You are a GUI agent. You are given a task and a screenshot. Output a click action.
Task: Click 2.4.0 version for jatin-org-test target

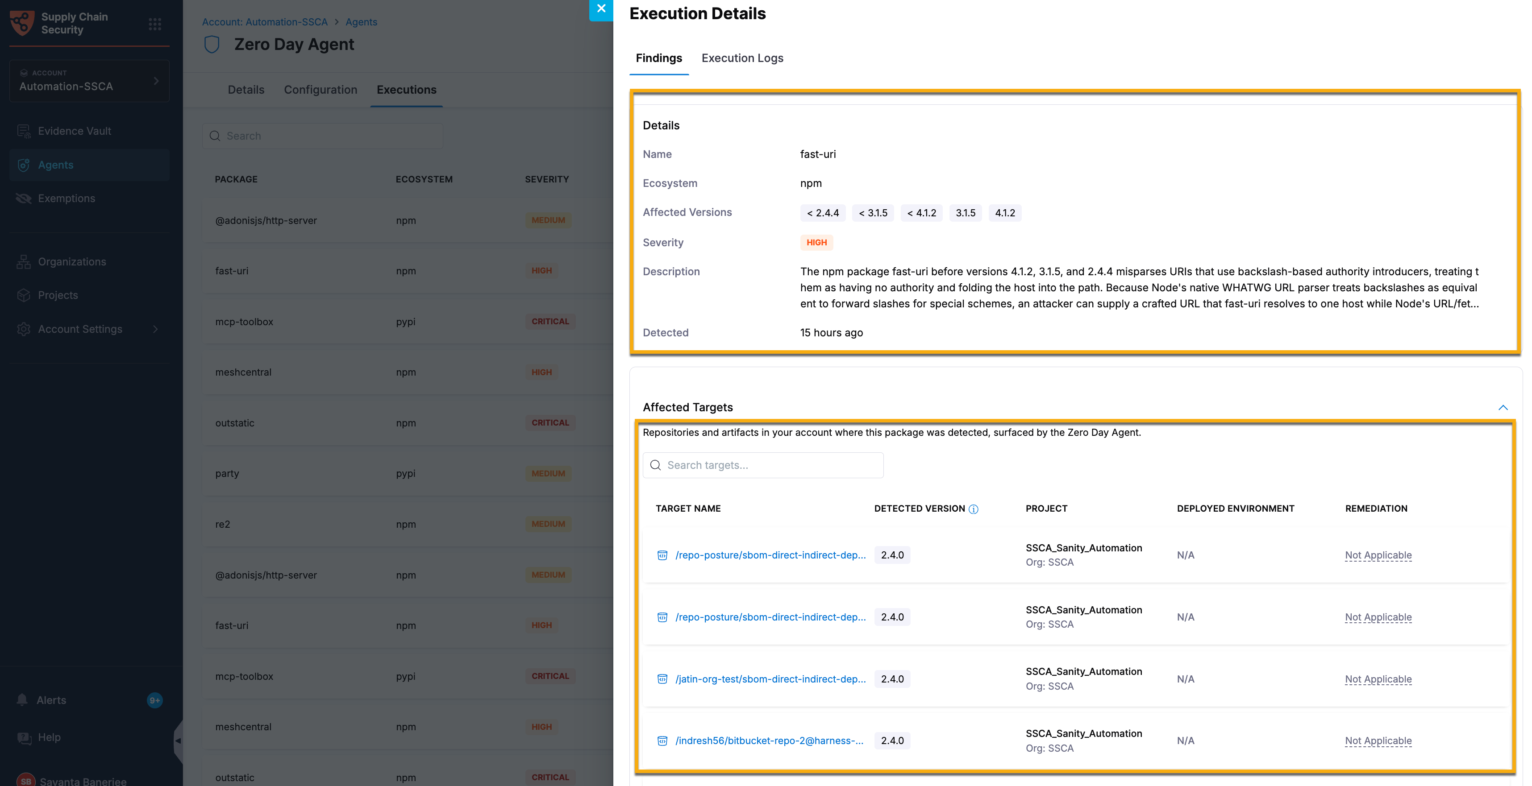892,679
